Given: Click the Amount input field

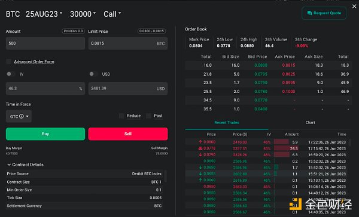Looking at the screenshot, I should click(45, 44).
